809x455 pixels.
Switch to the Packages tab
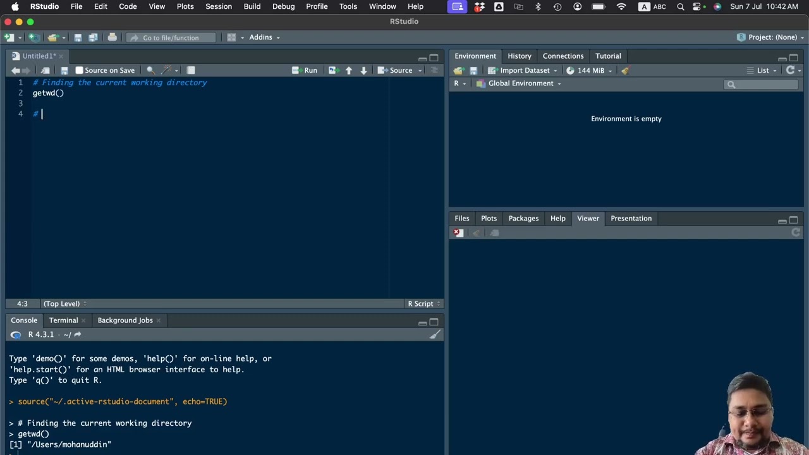[523, 218]
